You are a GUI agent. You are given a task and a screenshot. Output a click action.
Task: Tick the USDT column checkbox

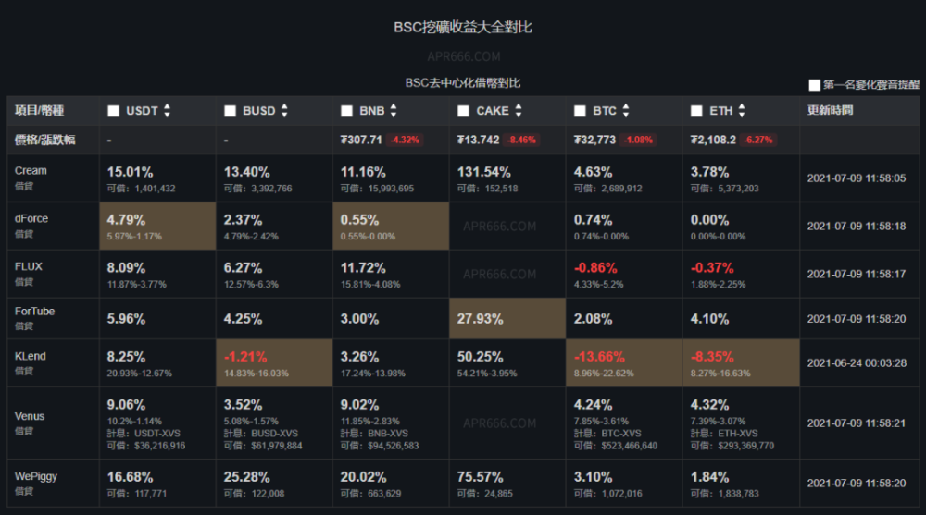point(114,111)
